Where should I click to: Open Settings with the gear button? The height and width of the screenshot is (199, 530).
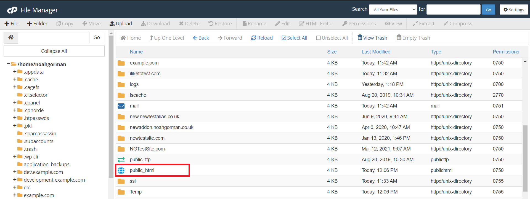point(513,10)
